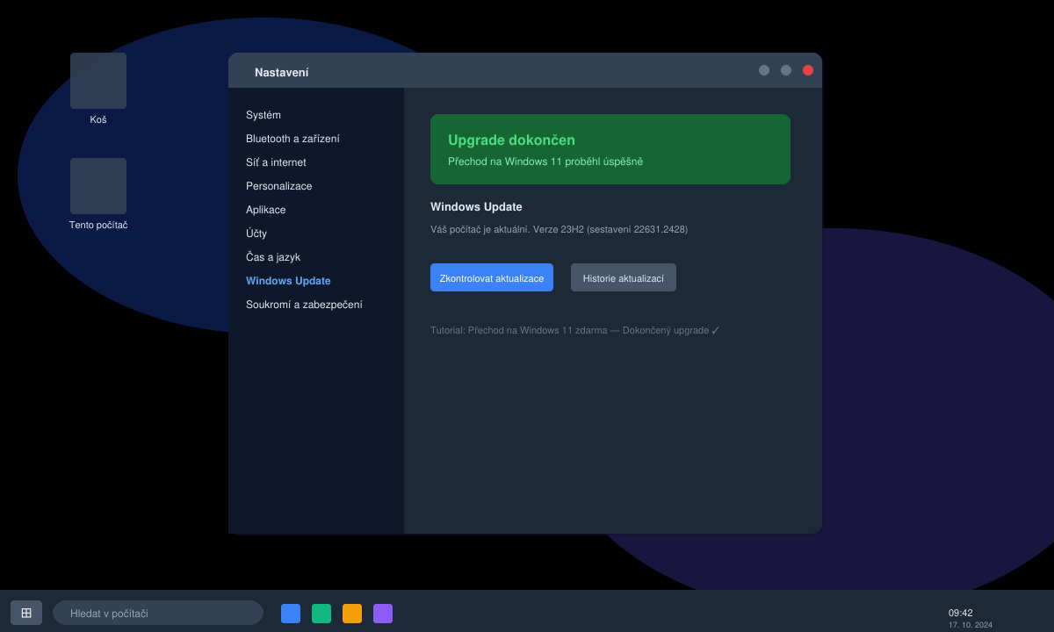The height and width of the screenshot is (632, 1054).
Task: Click the Upgrade dokončen heading
Action: pos(511,140)
